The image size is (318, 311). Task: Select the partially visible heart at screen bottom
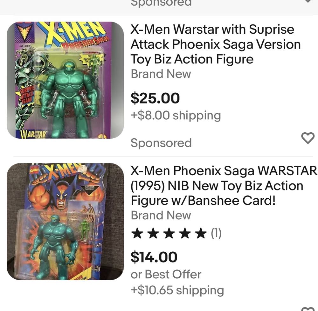pyautogui.click(x=307, y=309)
